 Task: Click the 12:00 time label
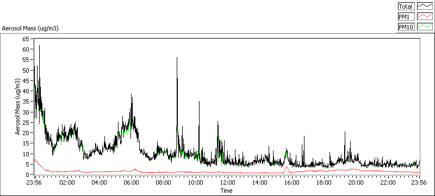[228, 183]
